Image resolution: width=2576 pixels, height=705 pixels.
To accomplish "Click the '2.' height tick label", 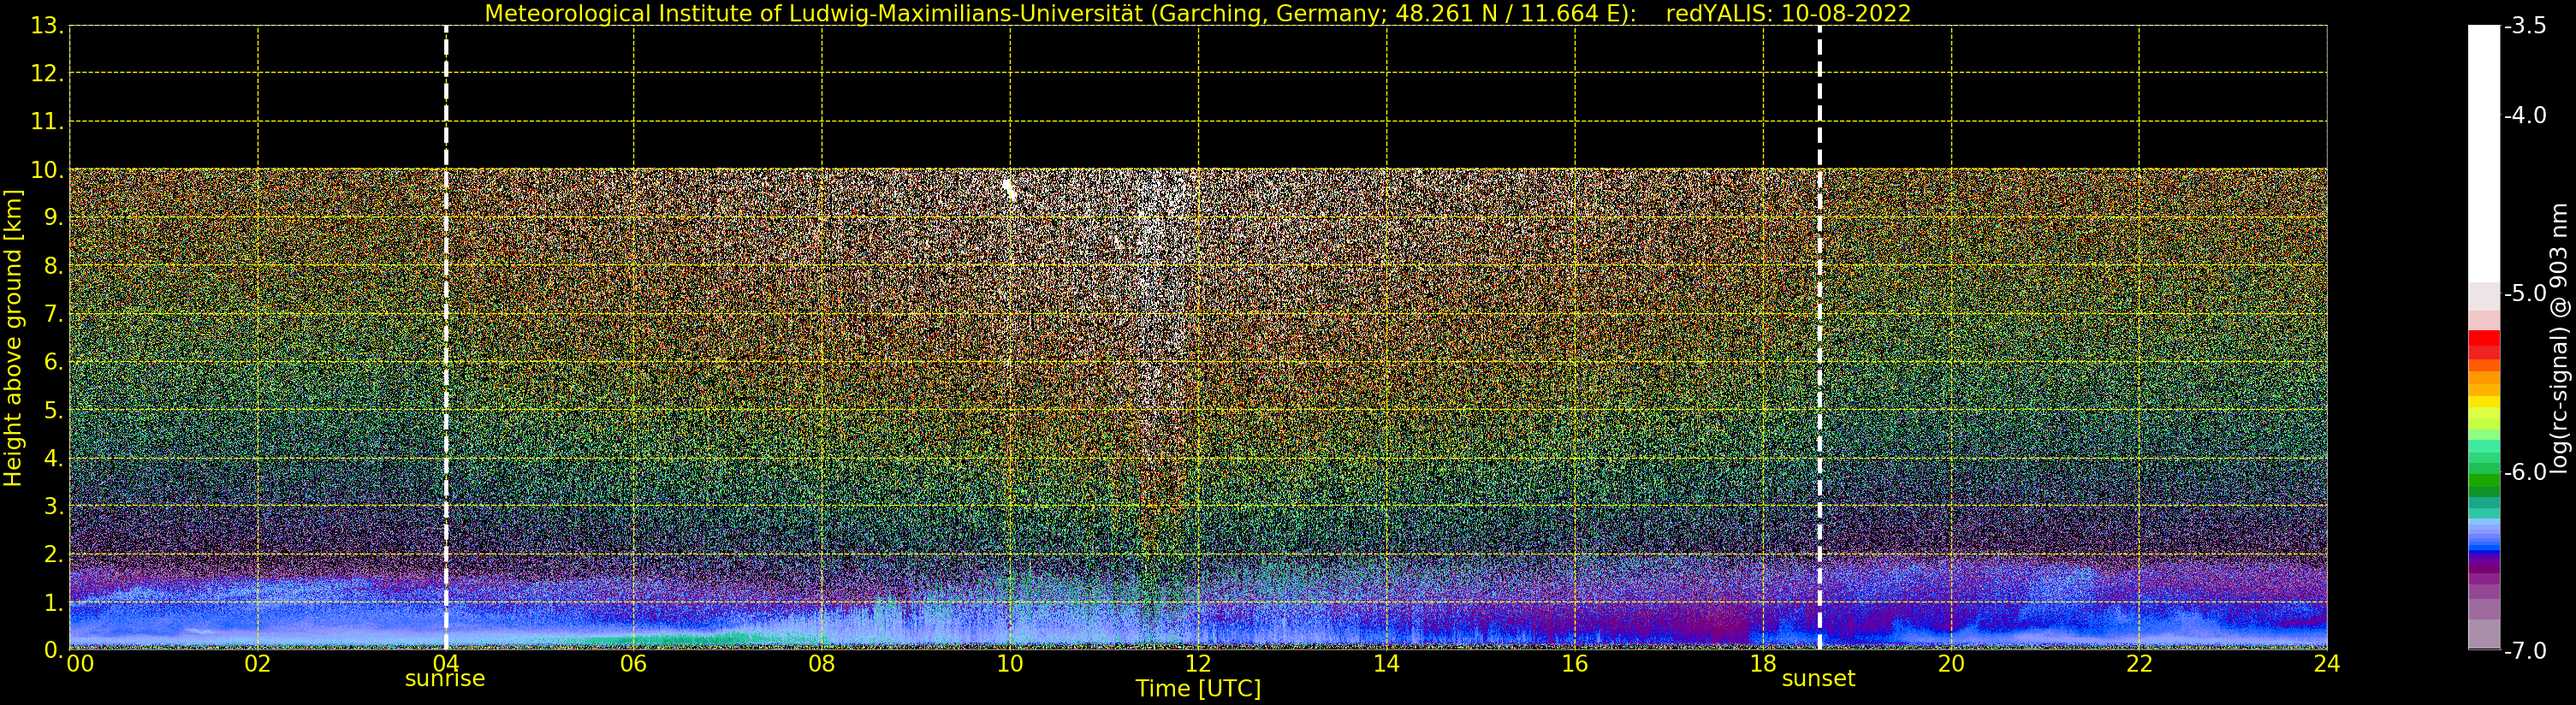I will click(x=54, y=554).
